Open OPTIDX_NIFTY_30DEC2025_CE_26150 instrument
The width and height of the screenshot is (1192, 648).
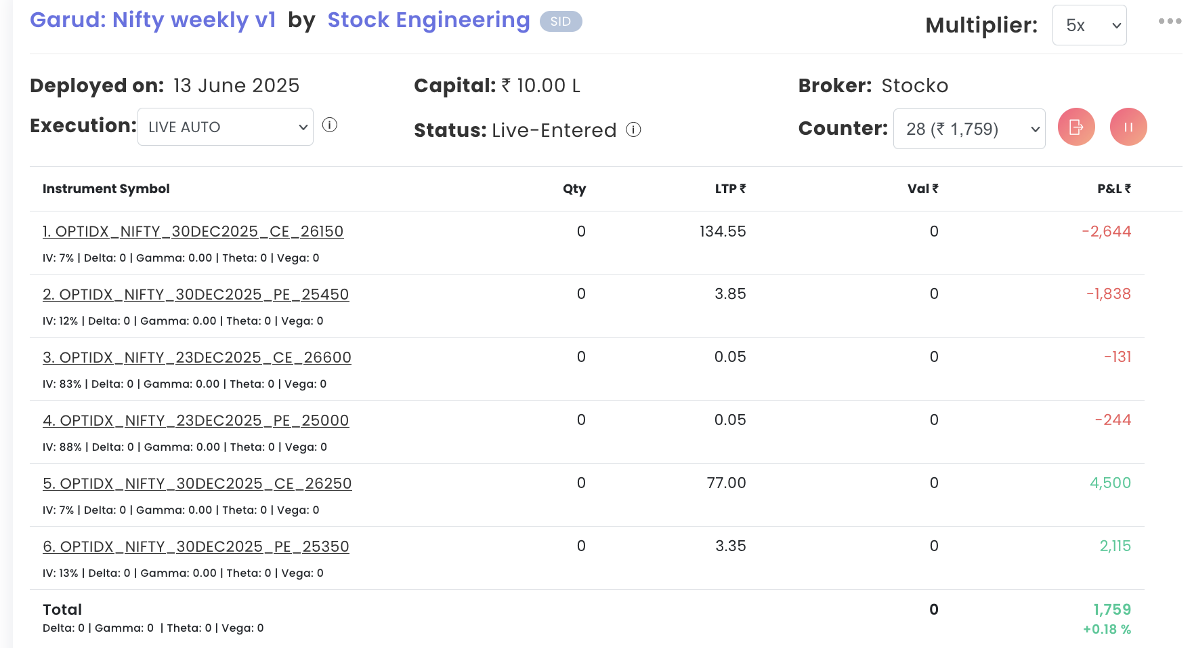click(193, 232)
